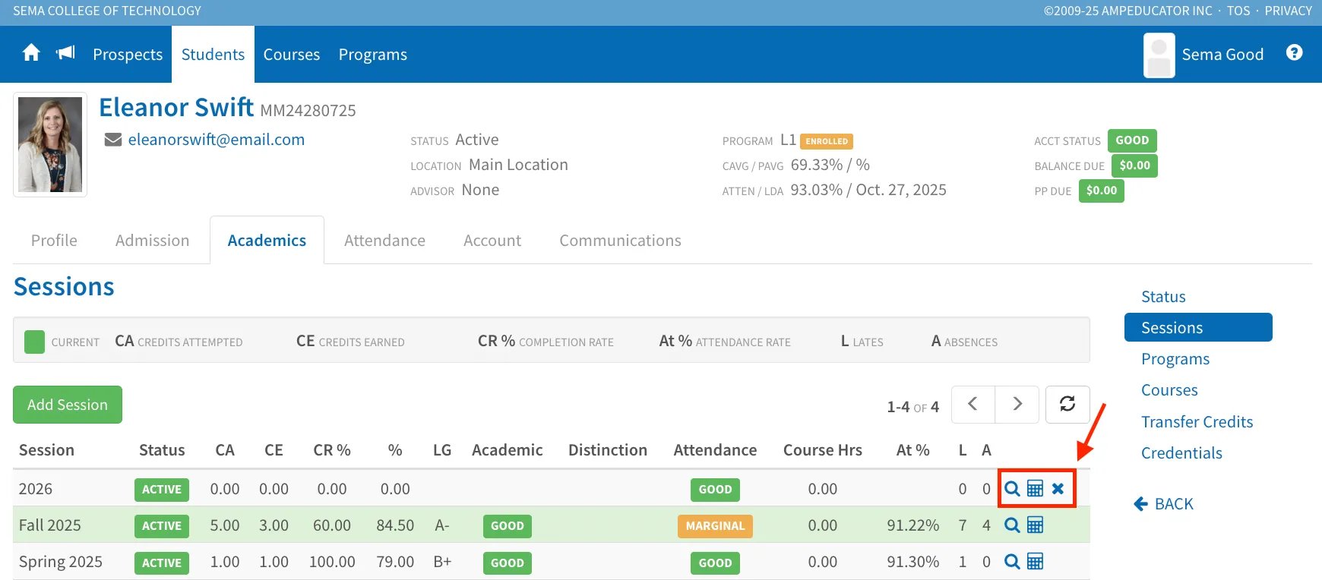Switch to the Attendance tab
Screen dimensions: 1322x580
384,241
